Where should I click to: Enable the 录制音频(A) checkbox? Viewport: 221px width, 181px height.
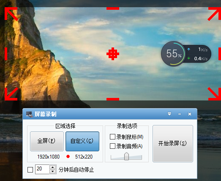pyautogui.click(x=112, y=146)
